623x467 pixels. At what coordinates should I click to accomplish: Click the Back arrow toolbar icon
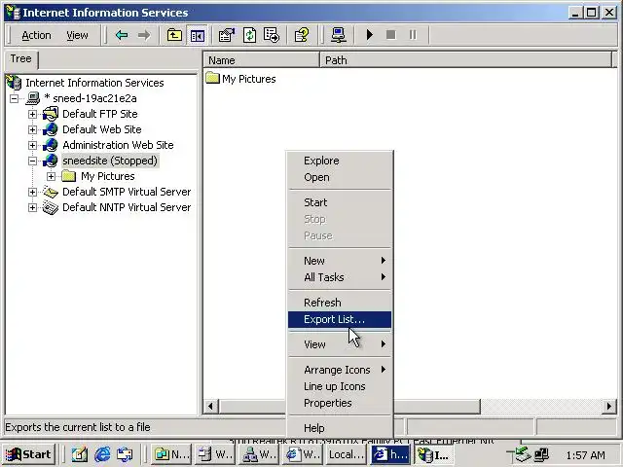click(x=122, y=35)
